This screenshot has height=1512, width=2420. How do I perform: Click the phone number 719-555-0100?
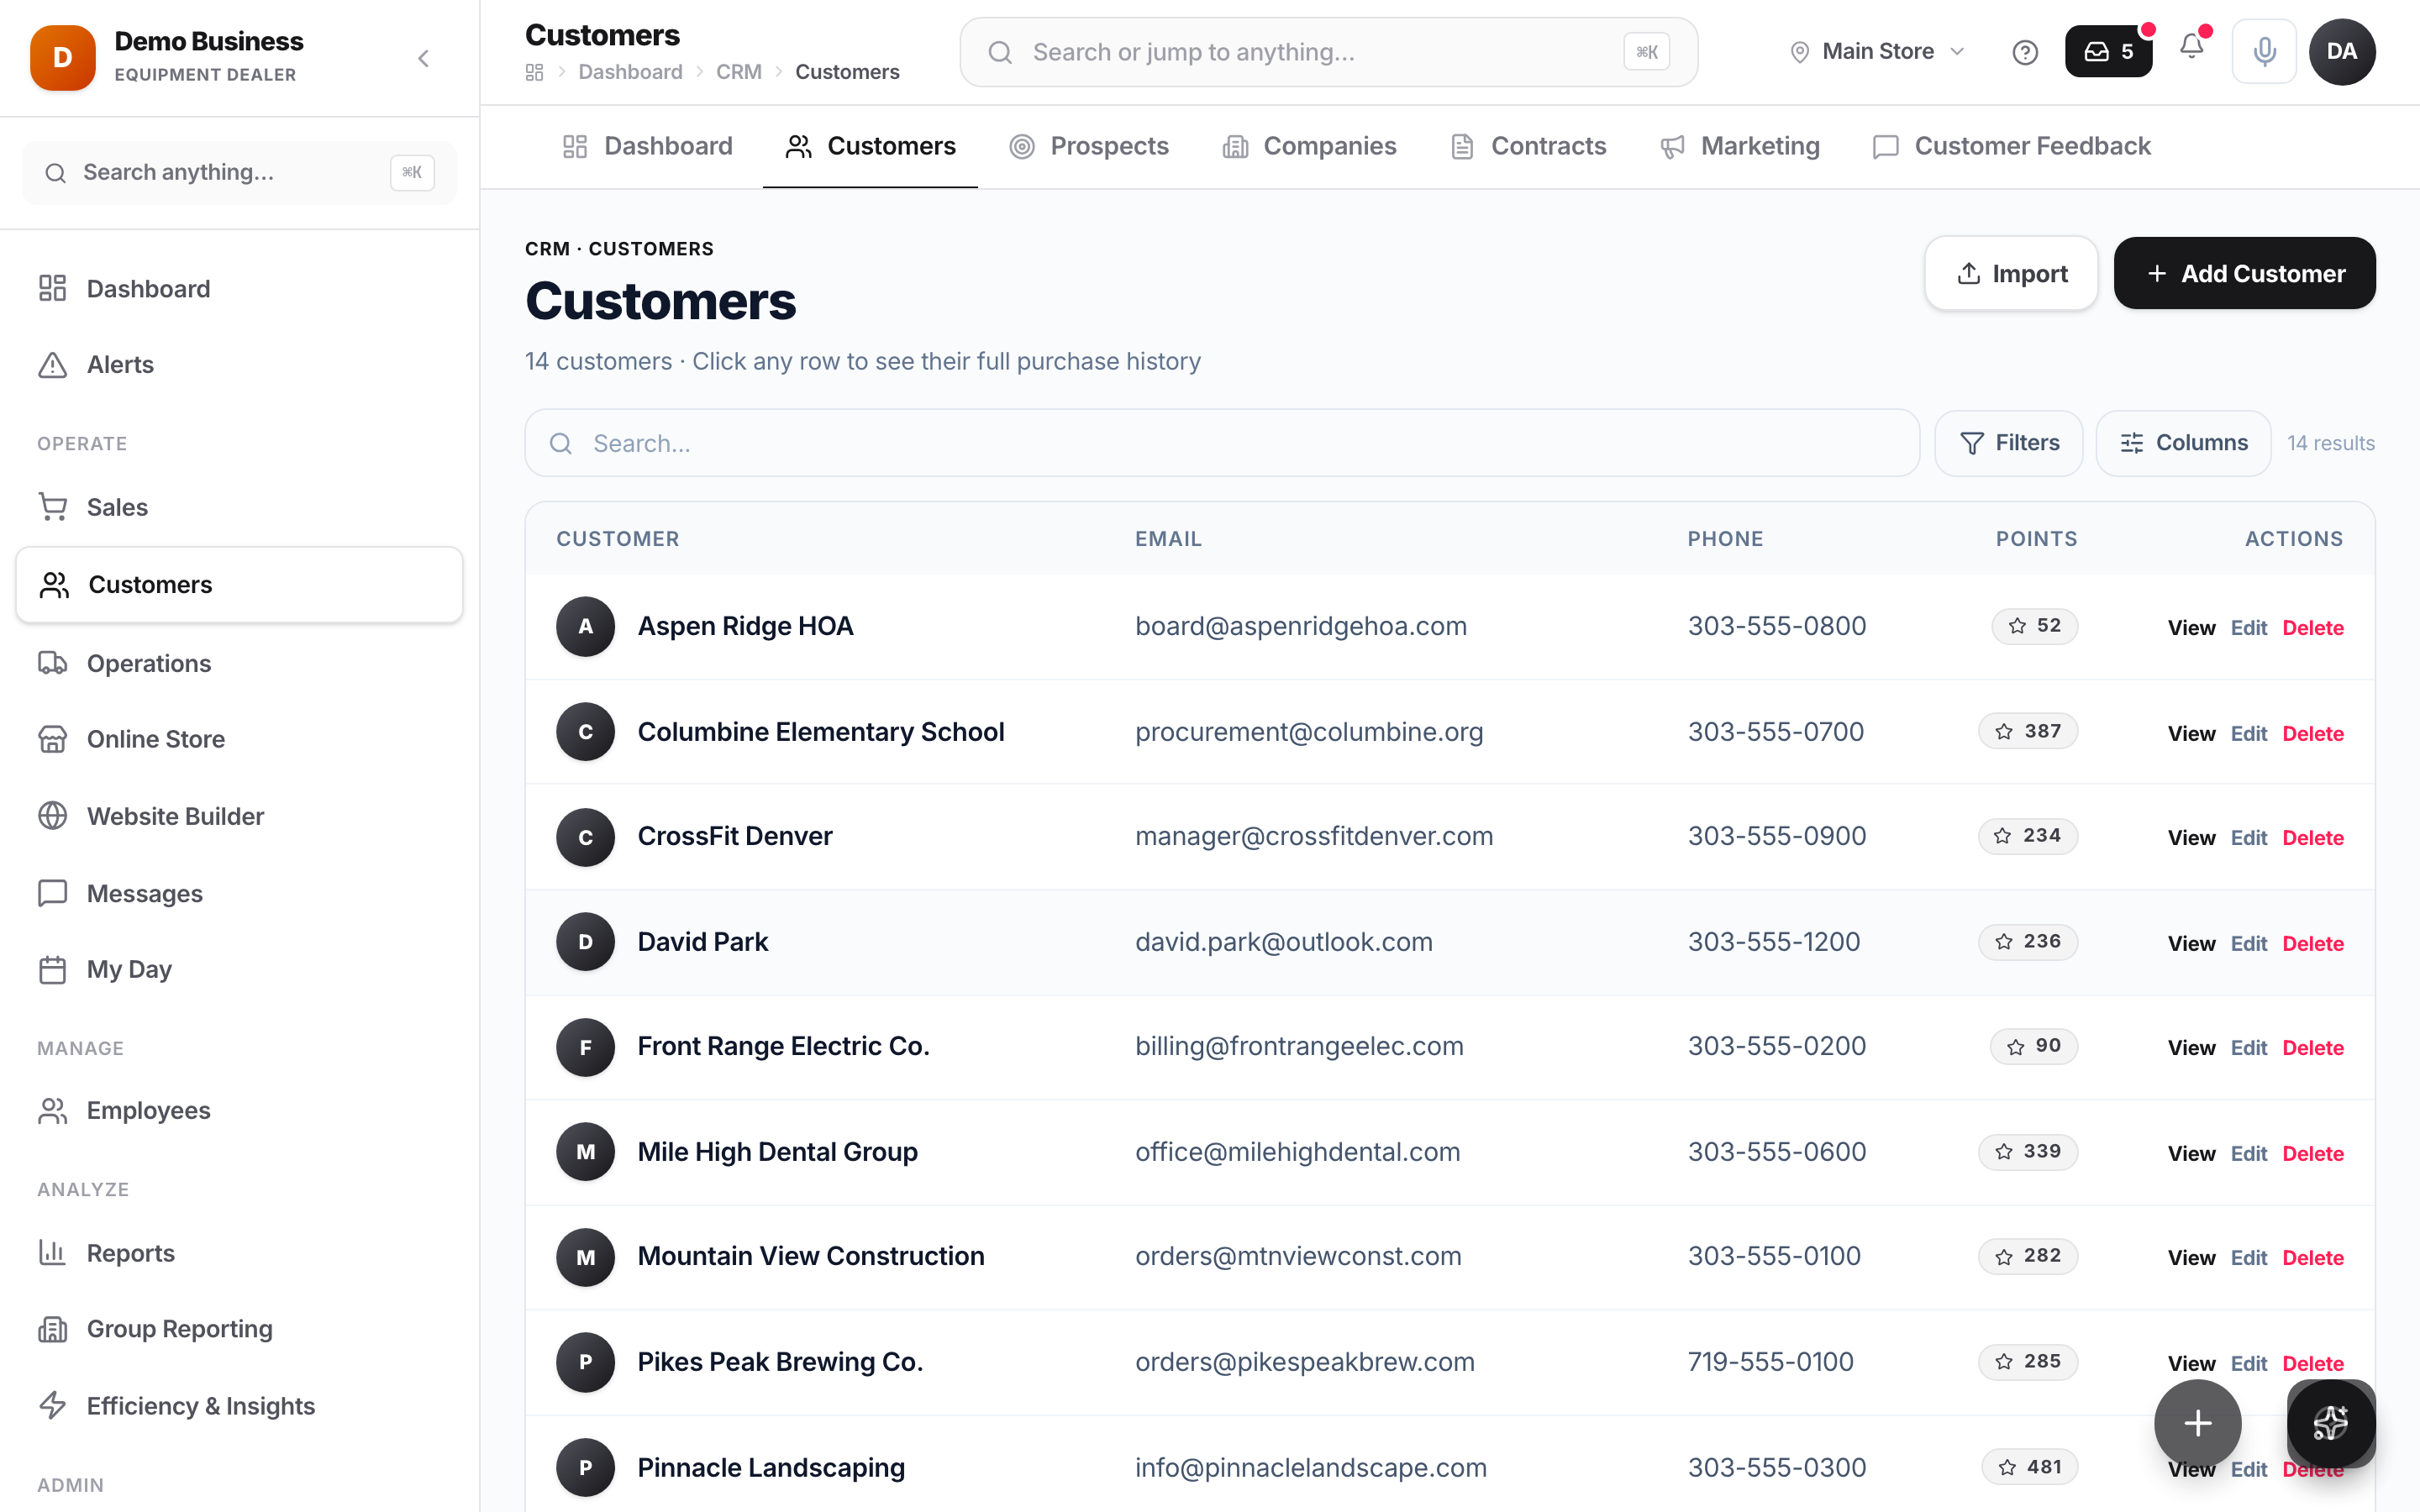click(x=1770, y=1362)
